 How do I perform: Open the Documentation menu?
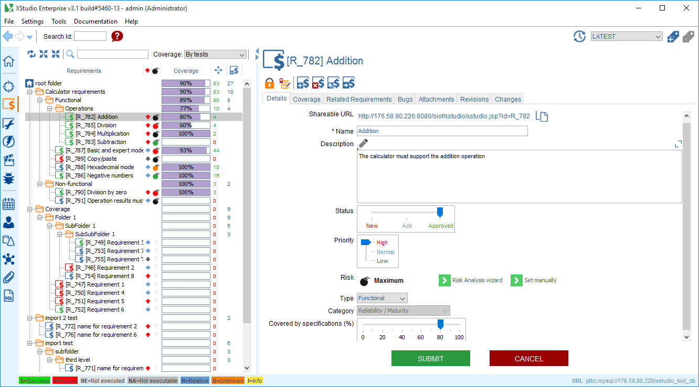pyautogui.click(x=96, y=21)
